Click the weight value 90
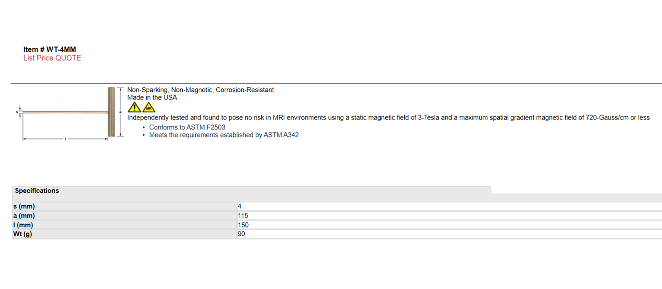 241,234
